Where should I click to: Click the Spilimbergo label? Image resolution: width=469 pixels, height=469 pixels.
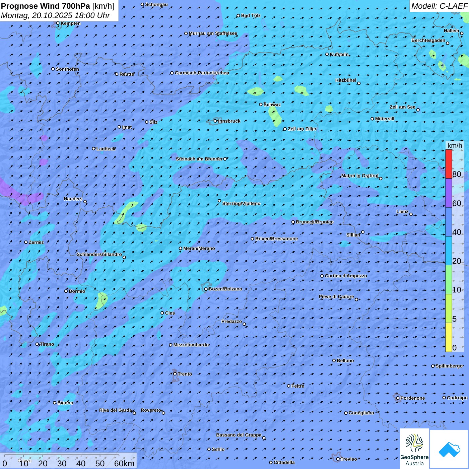click(449, 366)
